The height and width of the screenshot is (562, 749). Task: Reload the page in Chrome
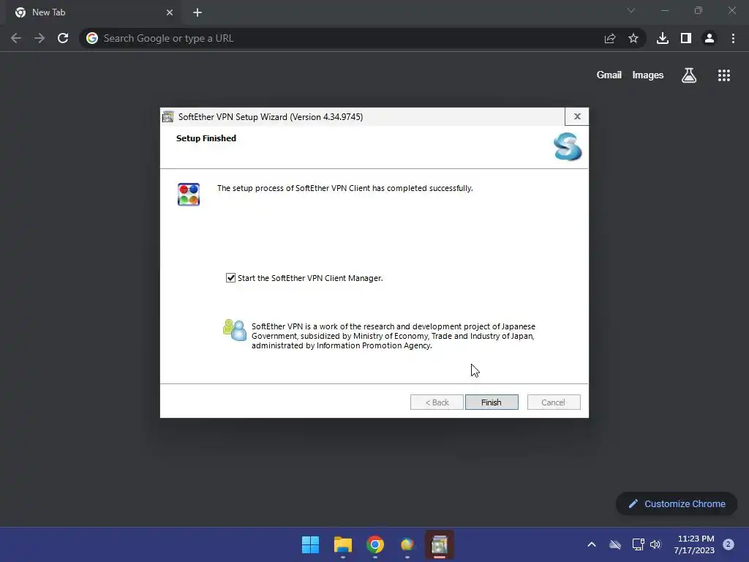63,38
